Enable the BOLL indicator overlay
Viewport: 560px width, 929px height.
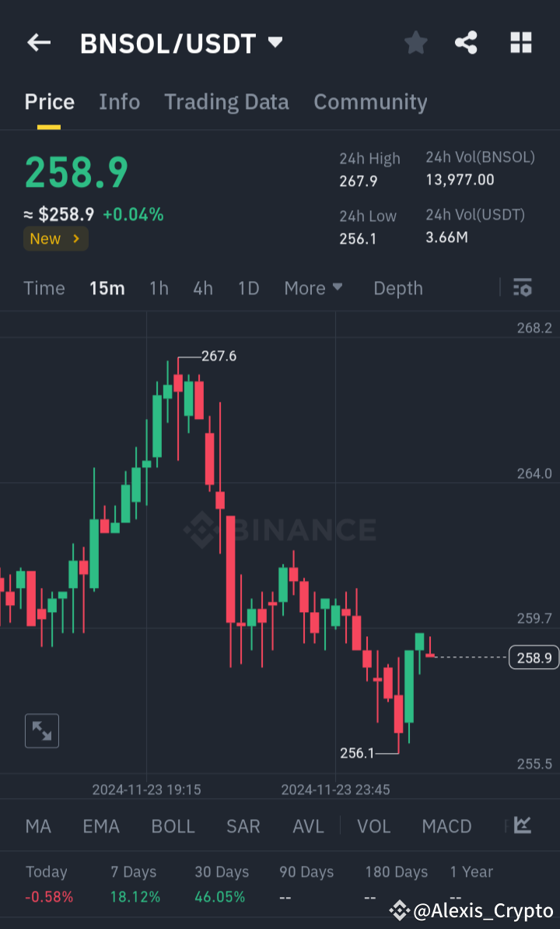click(x=173, y=826)
